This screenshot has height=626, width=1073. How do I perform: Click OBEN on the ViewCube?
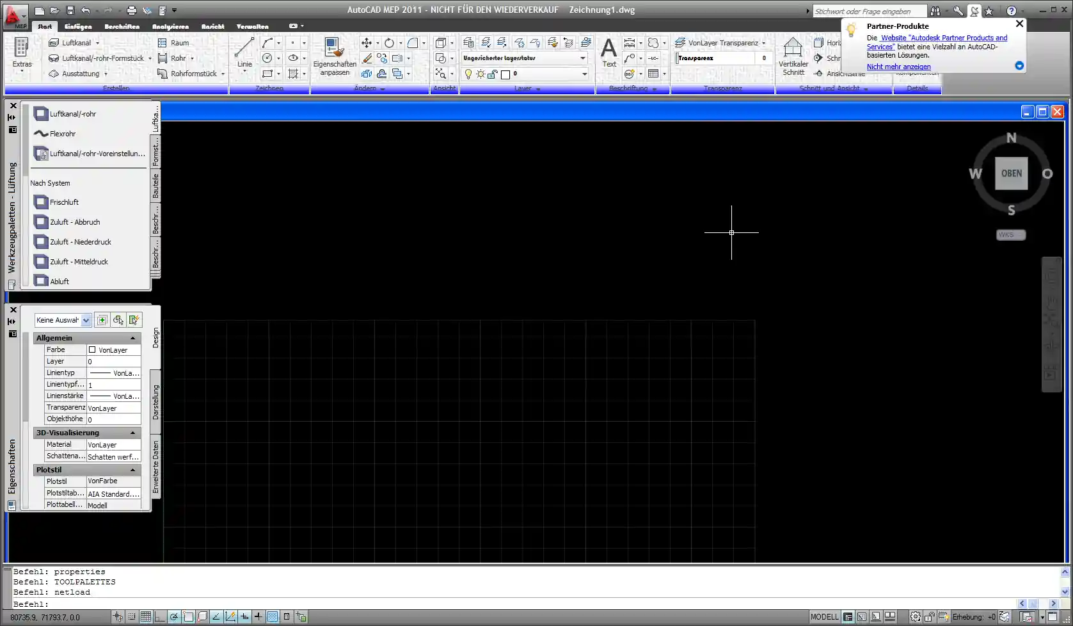click(1011, 173)
